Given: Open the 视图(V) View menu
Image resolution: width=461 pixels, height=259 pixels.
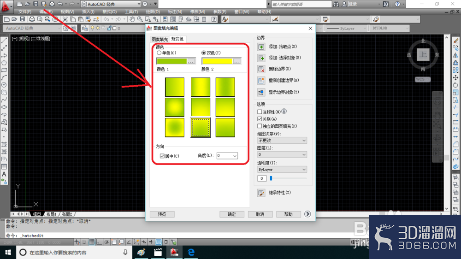Looking at the screenshot, I should (x=67, y=12).
